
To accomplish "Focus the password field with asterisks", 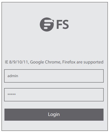I will coord(54,95).
